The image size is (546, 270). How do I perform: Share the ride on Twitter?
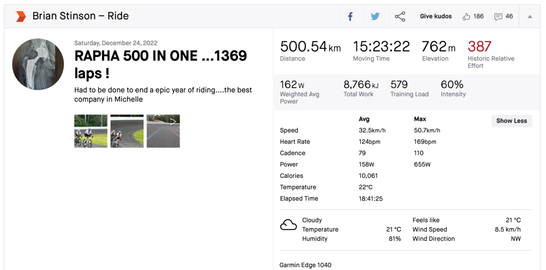coord(375,16)
